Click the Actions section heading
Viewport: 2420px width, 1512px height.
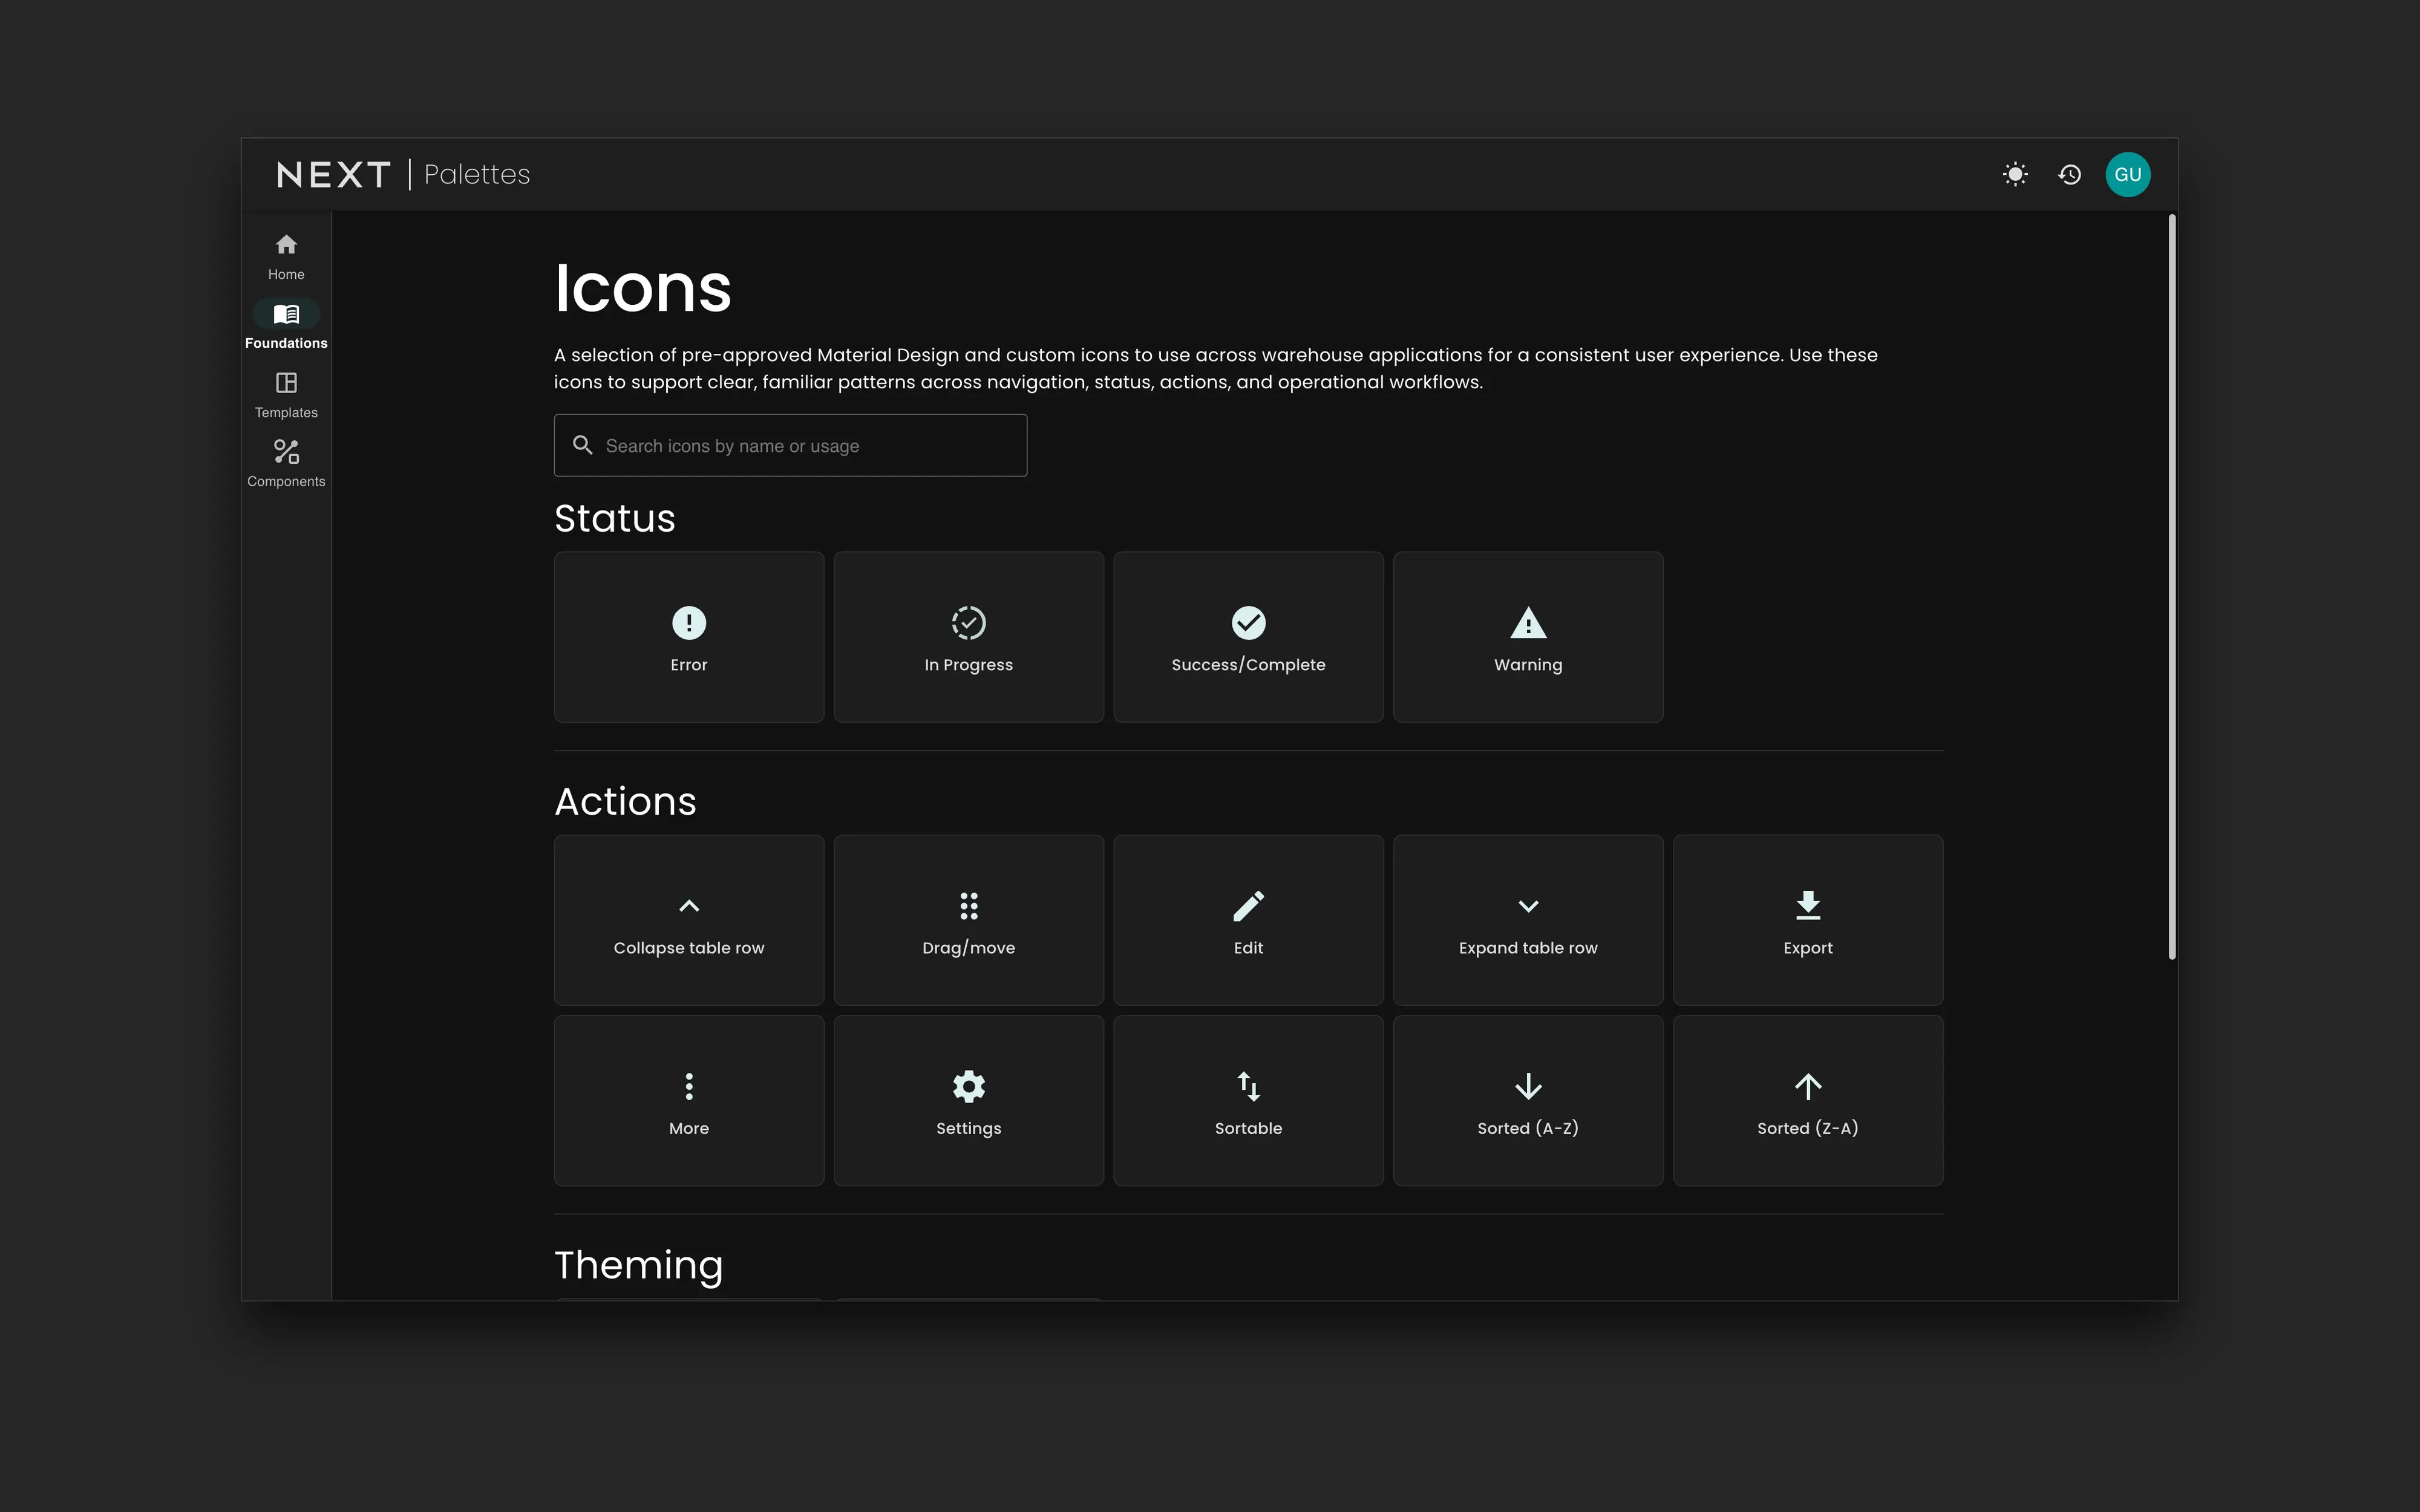[626, 801]
